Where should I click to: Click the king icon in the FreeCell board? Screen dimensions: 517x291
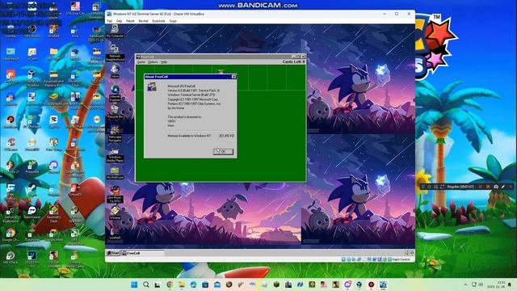pyautogui.click(x=221, y=71)
